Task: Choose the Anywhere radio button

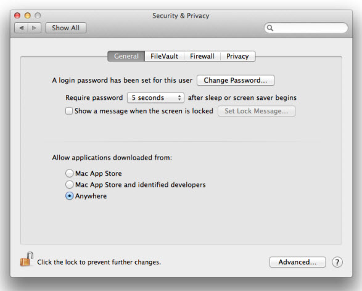Action: pos(69,196)
